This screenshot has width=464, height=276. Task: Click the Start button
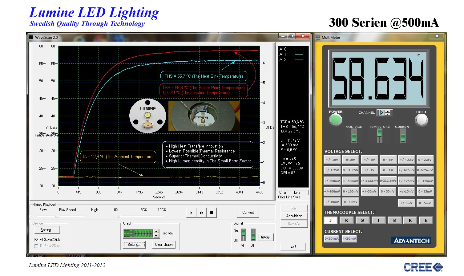[x=294, y=208]
